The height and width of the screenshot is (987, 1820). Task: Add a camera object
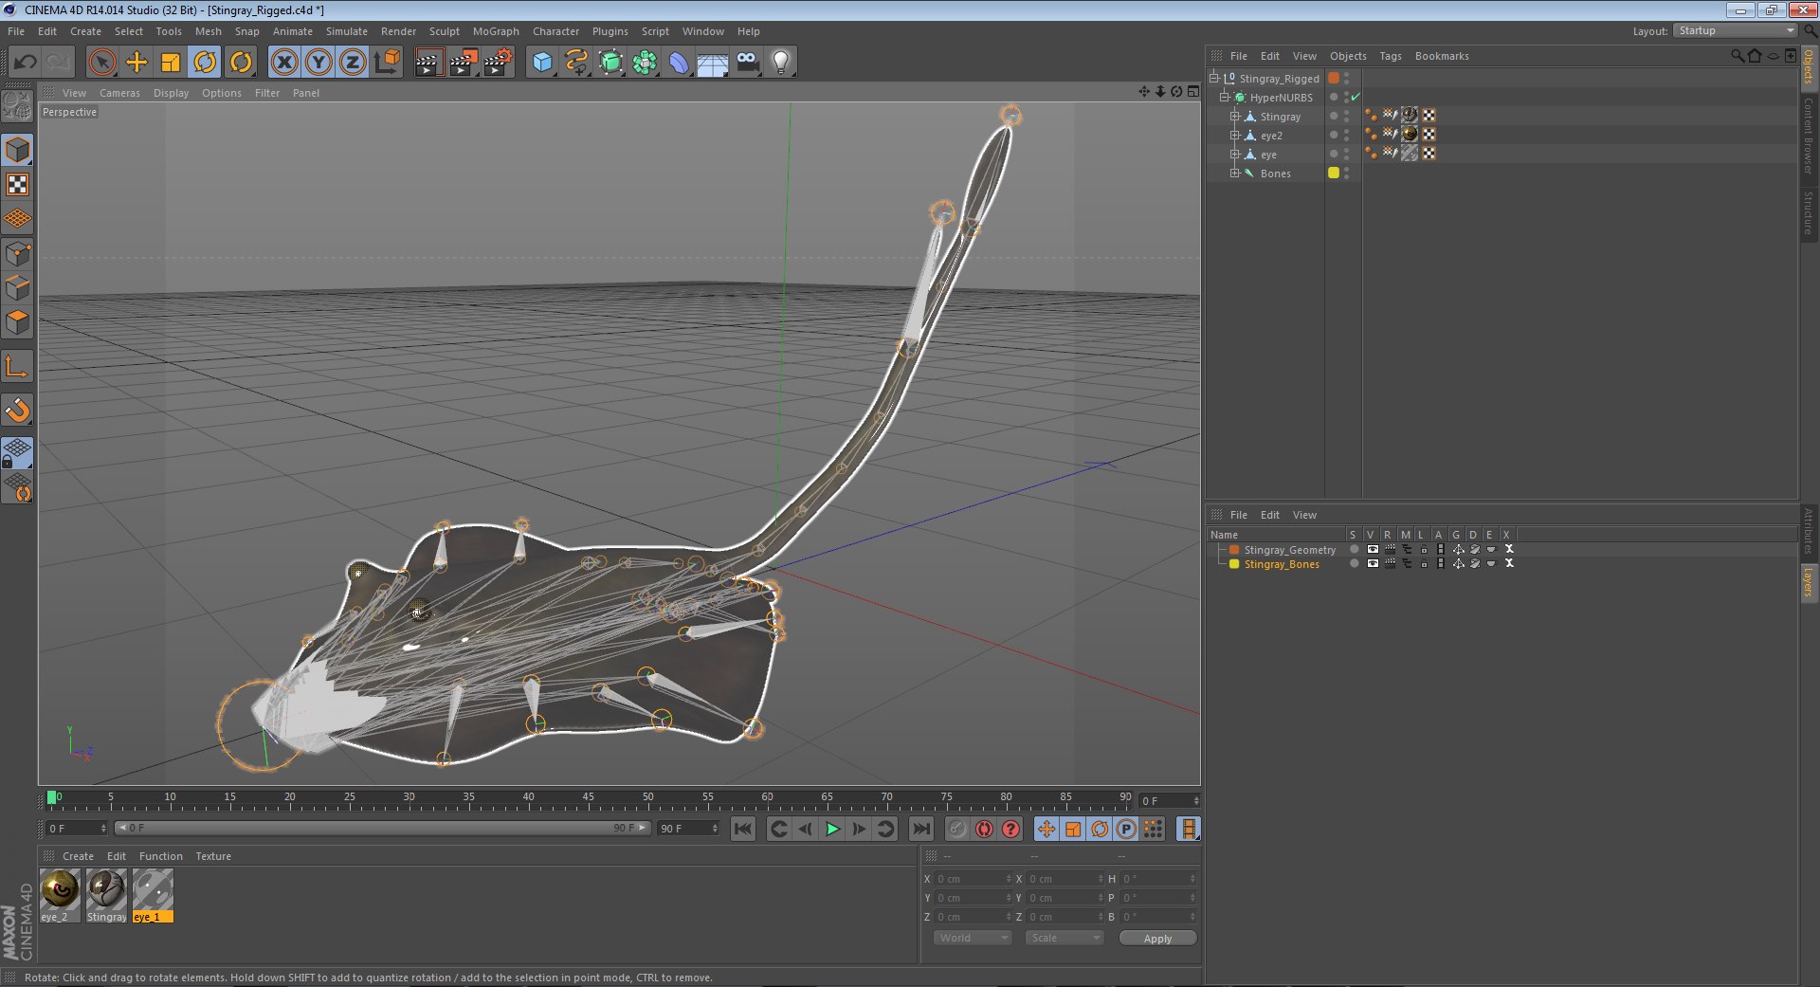tap(748, 63)
